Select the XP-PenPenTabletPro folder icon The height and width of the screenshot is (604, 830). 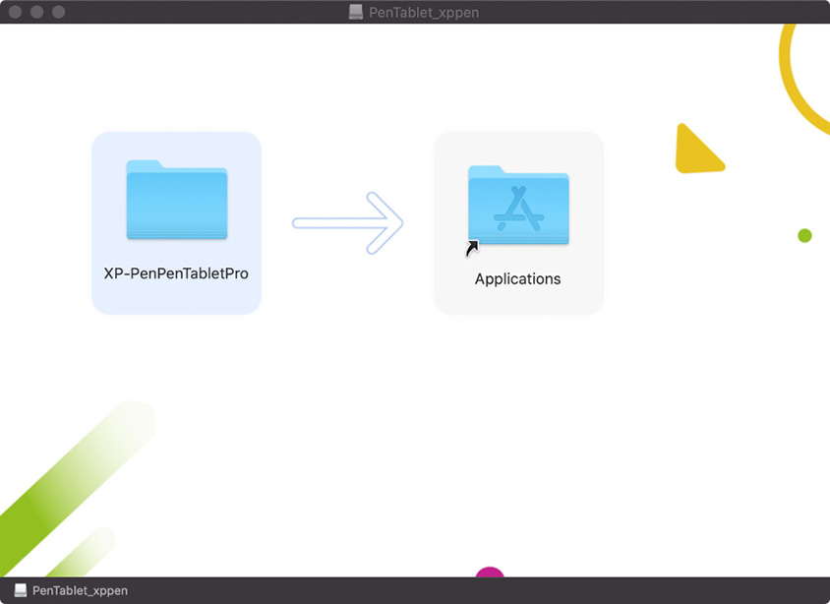coord(177,200)
